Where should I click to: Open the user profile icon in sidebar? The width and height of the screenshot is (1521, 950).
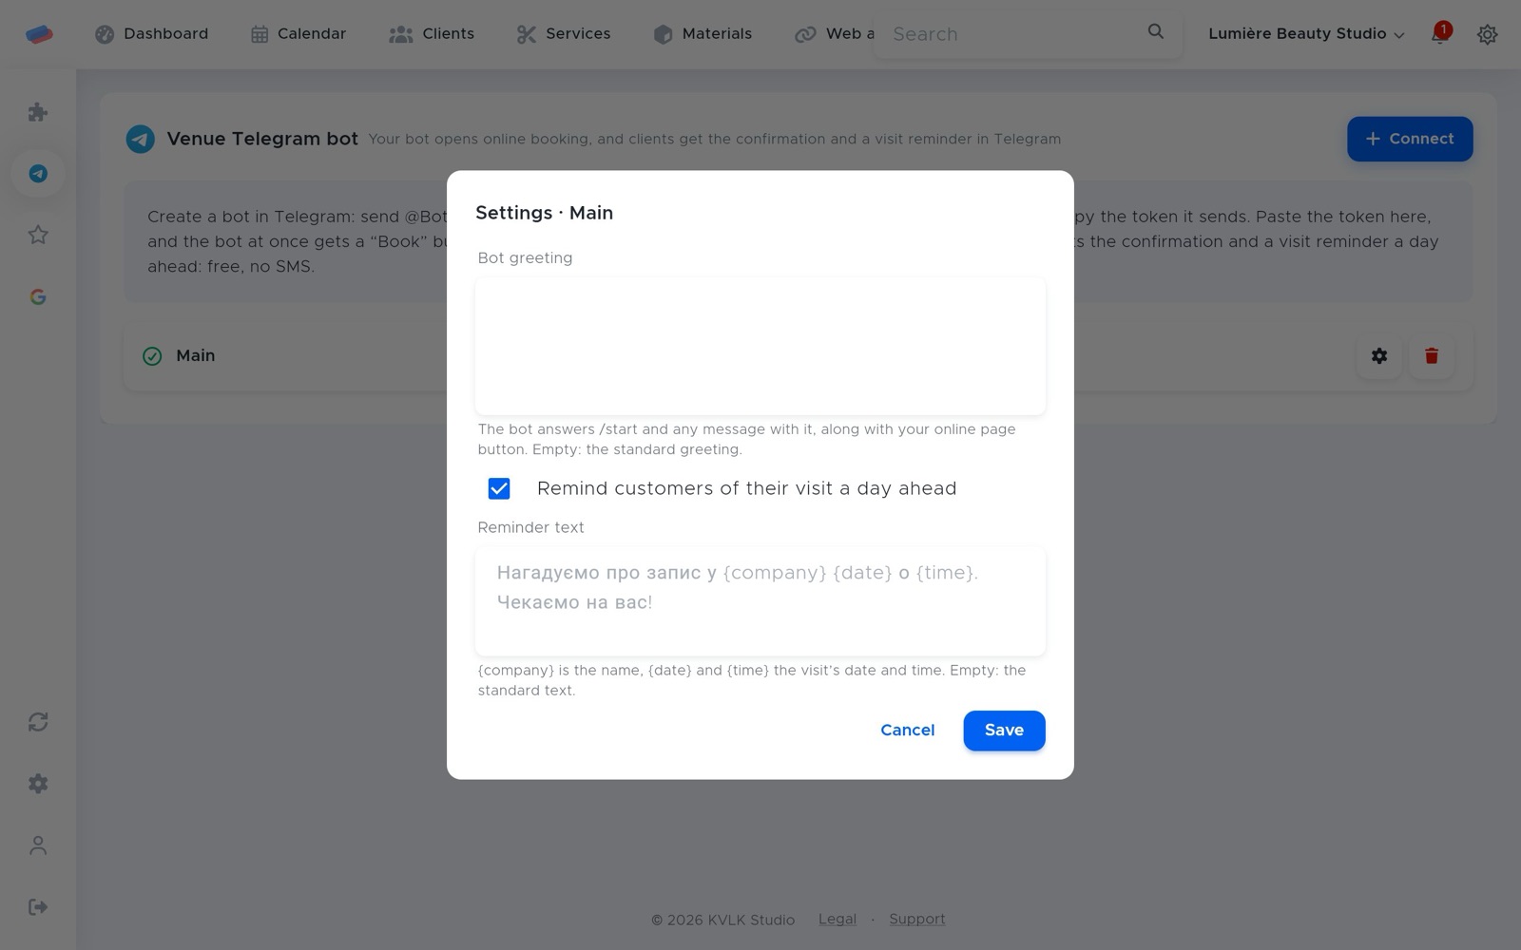point(38,845)
